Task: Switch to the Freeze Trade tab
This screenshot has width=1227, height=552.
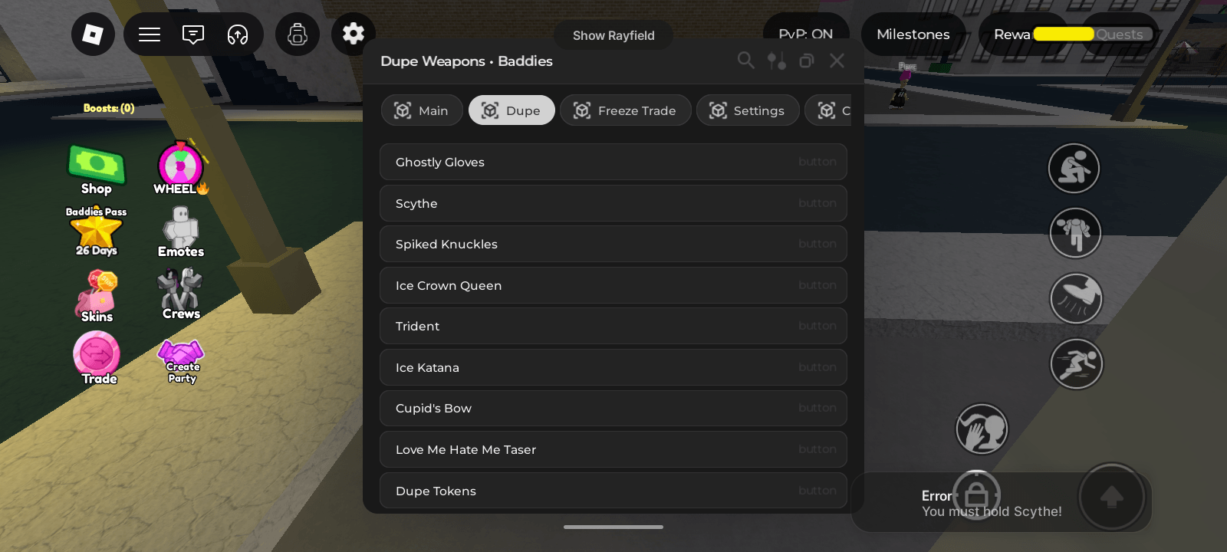Action: point(626,110)
